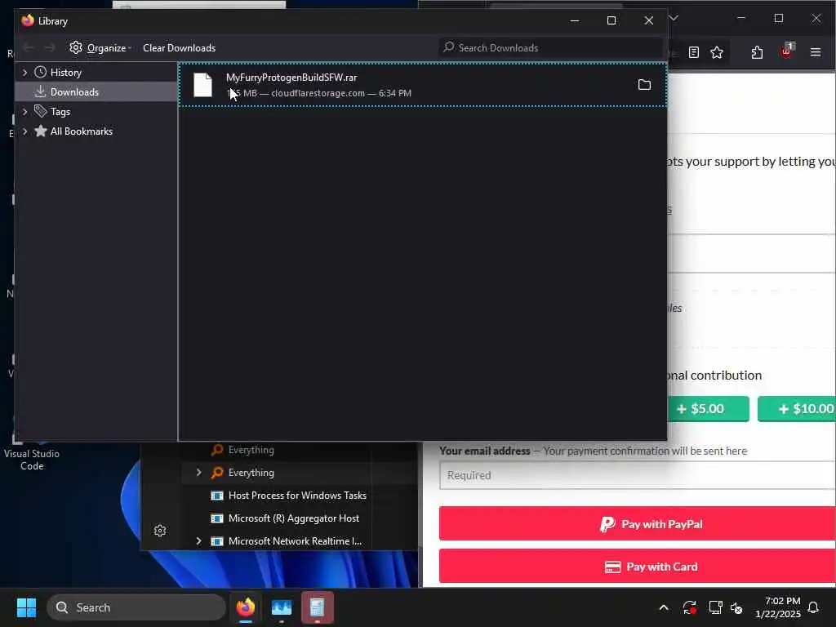The height and width of the screenshot is (627, 836).
Task: Click the taskbar Search box
Action: click(x=136, y=607)
